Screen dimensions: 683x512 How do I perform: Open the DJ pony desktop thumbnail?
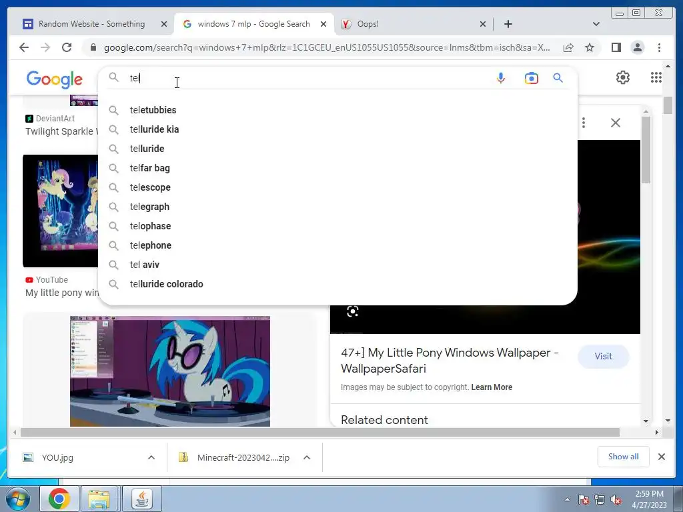170,371
